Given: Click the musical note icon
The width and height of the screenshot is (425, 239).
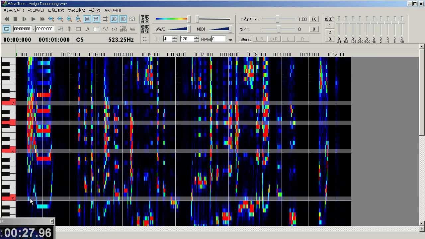Looking at the screenshot, I should (x=87, y=29).
